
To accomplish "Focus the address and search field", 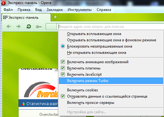I will point(111,27).
